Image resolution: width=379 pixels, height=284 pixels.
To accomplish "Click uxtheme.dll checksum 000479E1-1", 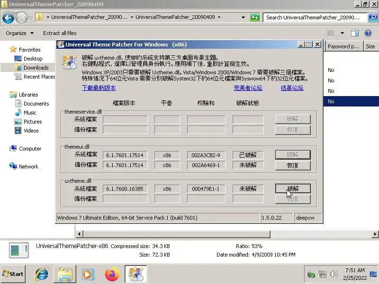I will (x=206, y=188).
